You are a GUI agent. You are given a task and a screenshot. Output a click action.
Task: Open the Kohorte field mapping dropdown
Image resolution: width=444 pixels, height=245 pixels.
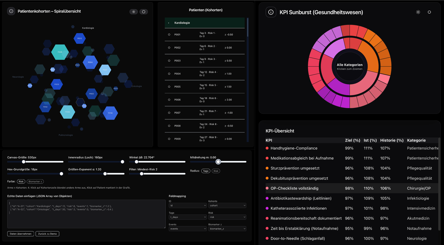point(227,205)
